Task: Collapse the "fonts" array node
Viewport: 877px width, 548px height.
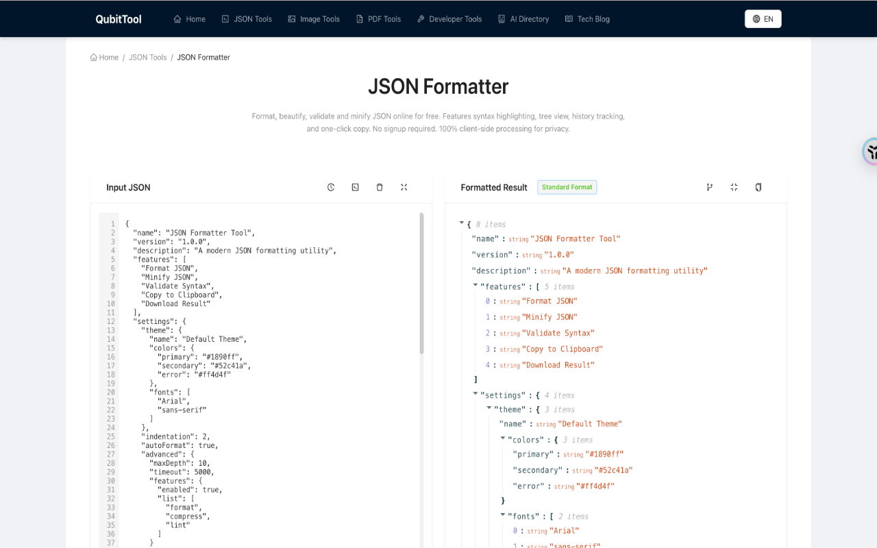Action: 503,515
